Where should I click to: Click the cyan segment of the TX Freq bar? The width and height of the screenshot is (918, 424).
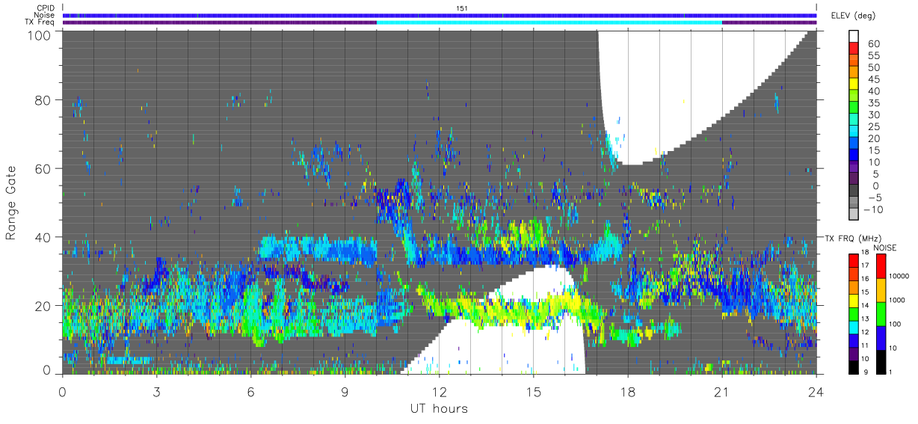(x=549, y=22)
